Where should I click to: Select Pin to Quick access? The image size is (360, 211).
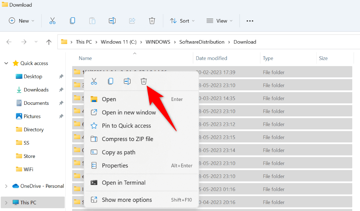pyautogui.click(x=141, y=126)
